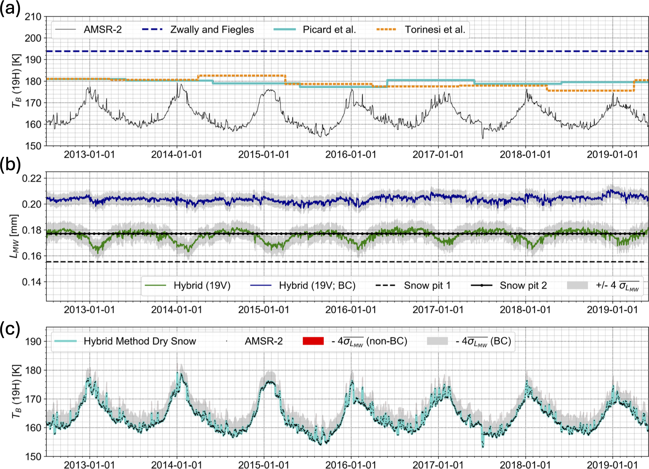
Task: Select the Hybrid (19V; BC) legend label
Action: [317, 285]
